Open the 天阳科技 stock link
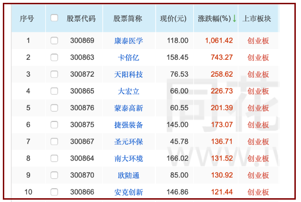The width and height of the screenshot is (301, 202). (128, 74)
